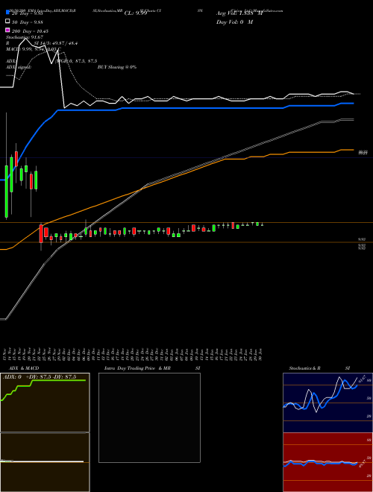The image size is (373, 492).
Task: Click the magenta 200 Day legend swatch
Action: click(8, 30)
